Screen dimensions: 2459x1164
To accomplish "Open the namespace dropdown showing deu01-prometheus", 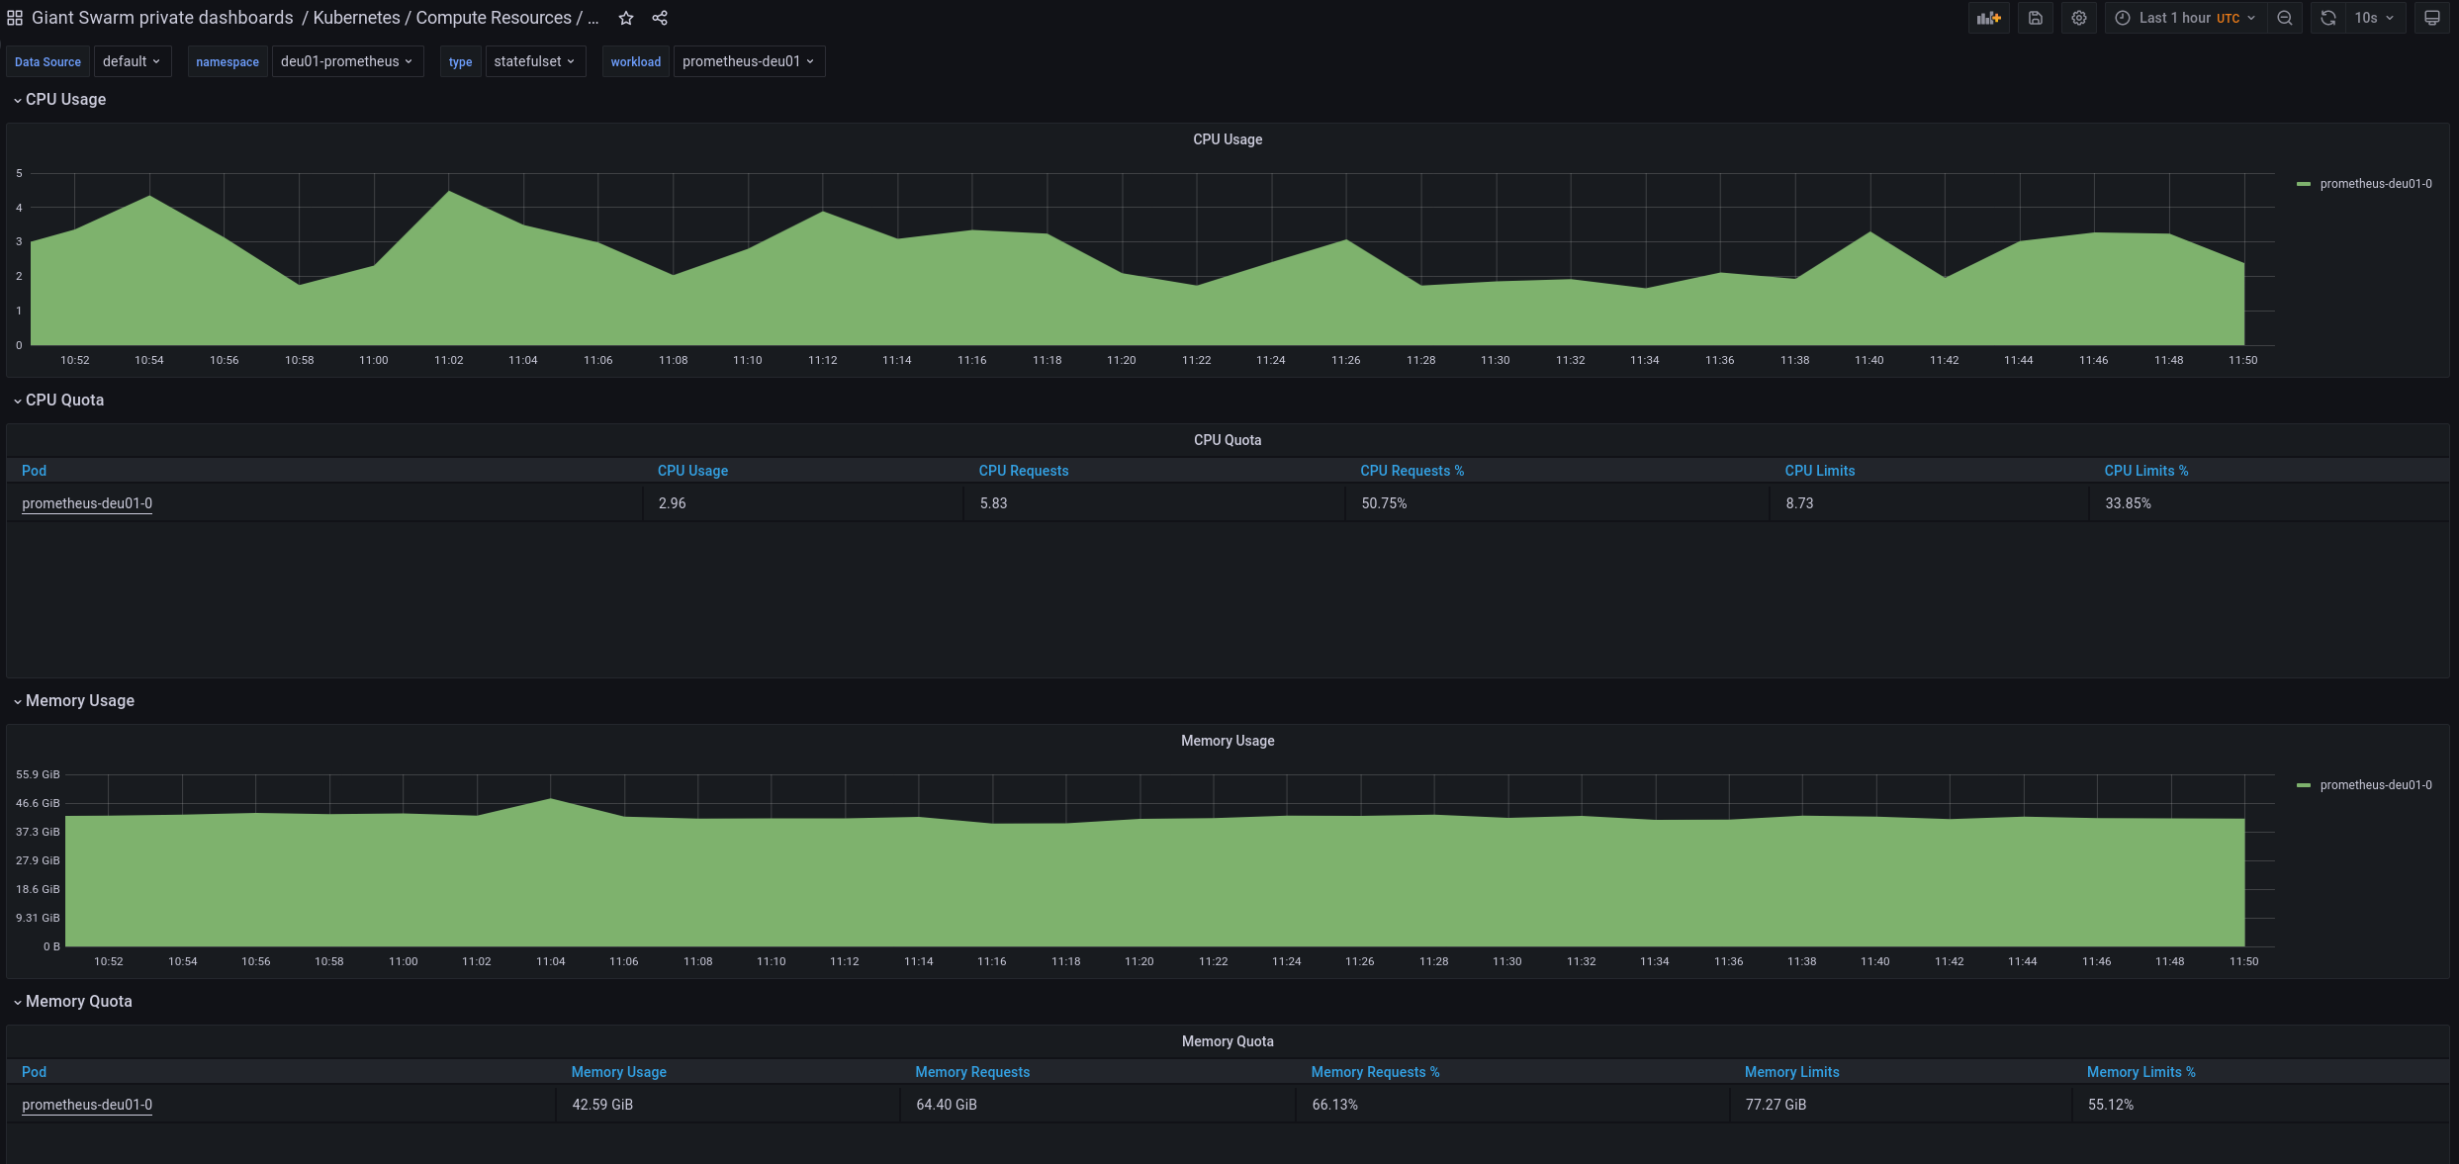I will pyautogui.click(x=347, y=60).
